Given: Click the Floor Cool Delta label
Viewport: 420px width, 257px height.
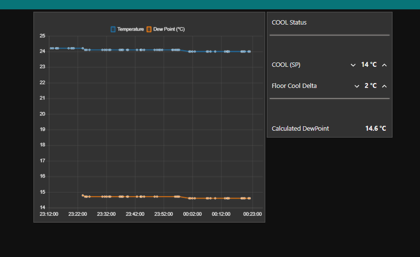Looking at the screenshot, I should click(x=295, y=86).
